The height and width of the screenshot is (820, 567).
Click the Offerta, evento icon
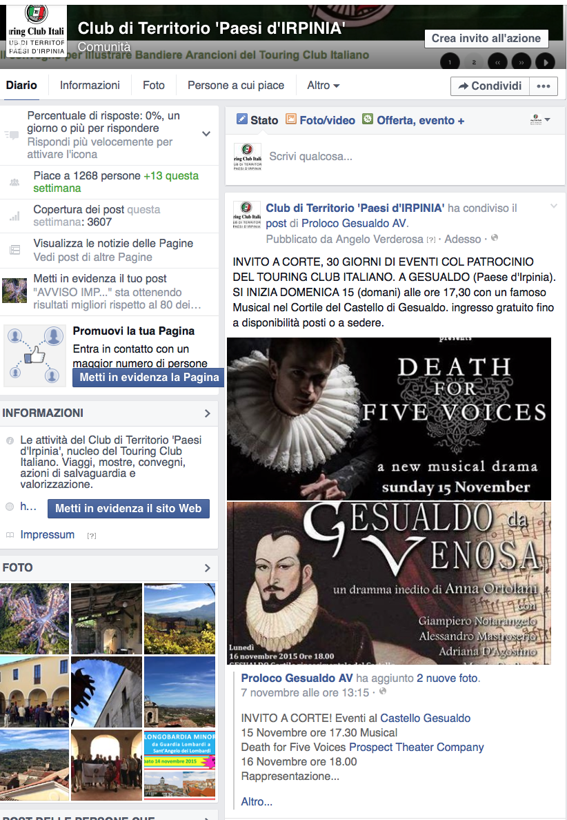pos(368,119)
